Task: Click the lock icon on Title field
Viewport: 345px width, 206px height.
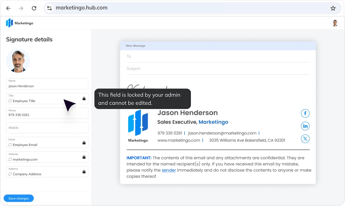Action: [84, 99]
